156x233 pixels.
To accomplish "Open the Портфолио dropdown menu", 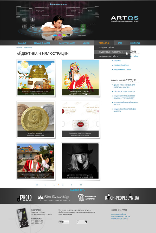I will [x=104, y=43].
